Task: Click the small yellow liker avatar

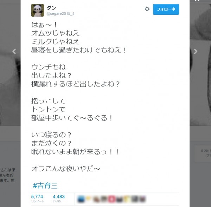Action: pos(88,198)
